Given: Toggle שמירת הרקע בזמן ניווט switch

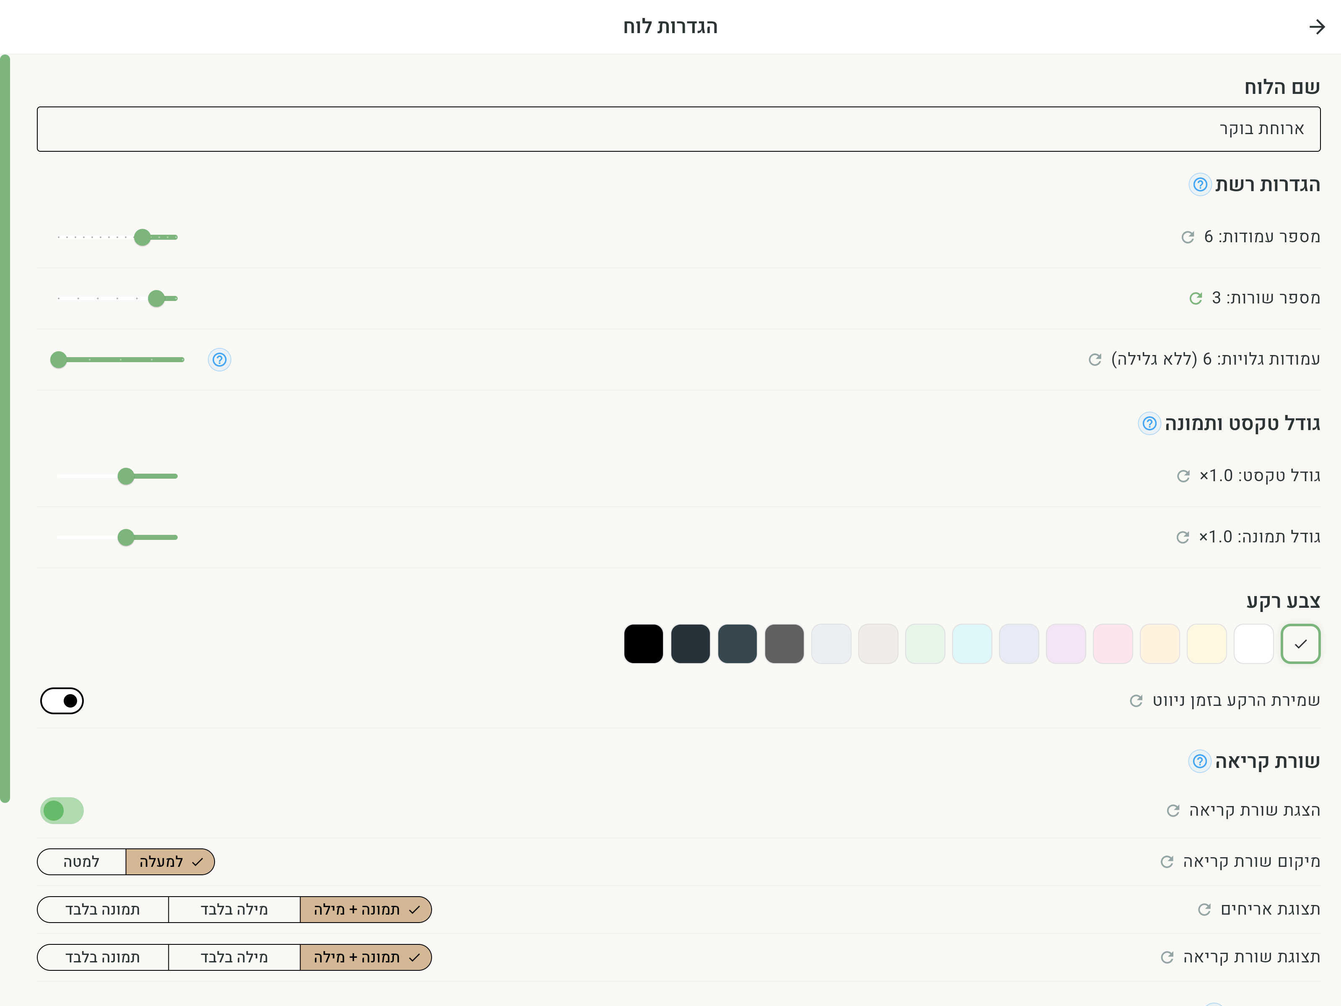Looking at the screenshot, I should (62, 701).
